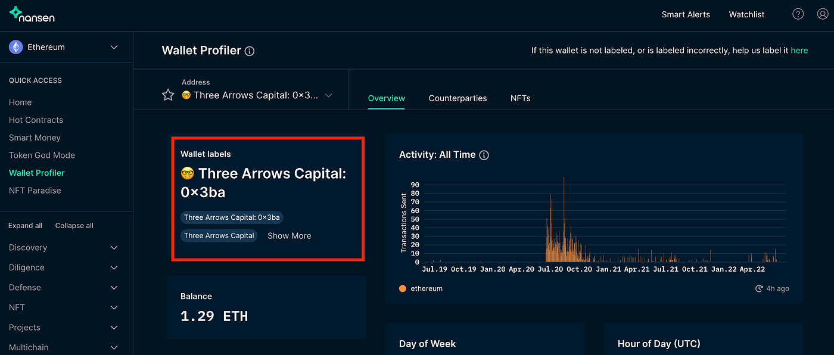
Task: Open the Watchlist
Action: (746, 14)
